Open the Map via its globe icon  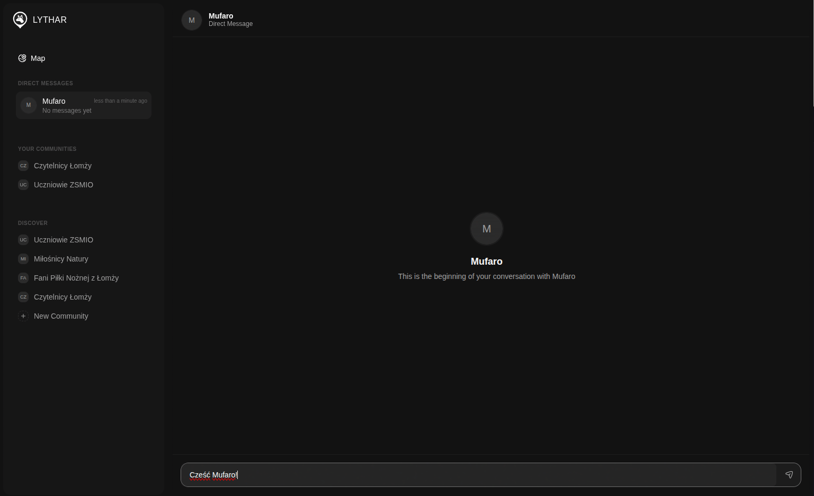[x=22, y=58]
